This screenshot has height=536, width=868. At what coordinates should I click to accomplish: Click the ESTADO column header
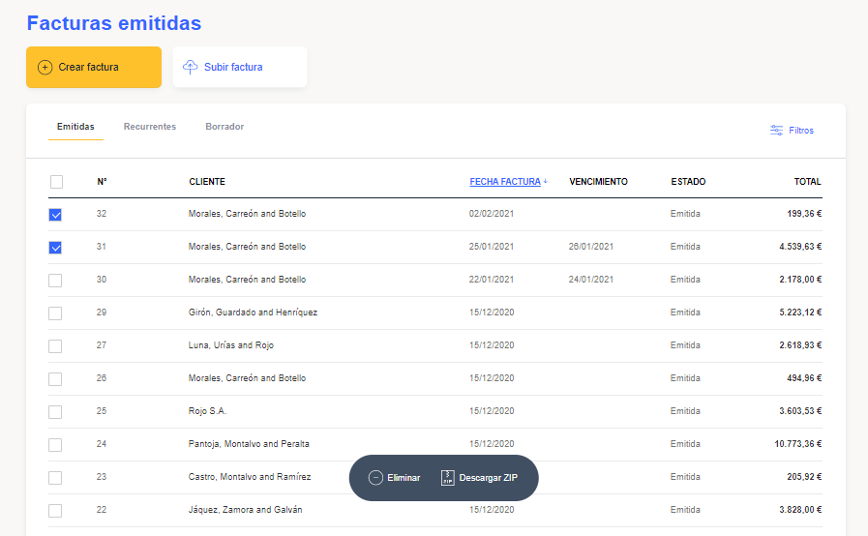[688, 182]
